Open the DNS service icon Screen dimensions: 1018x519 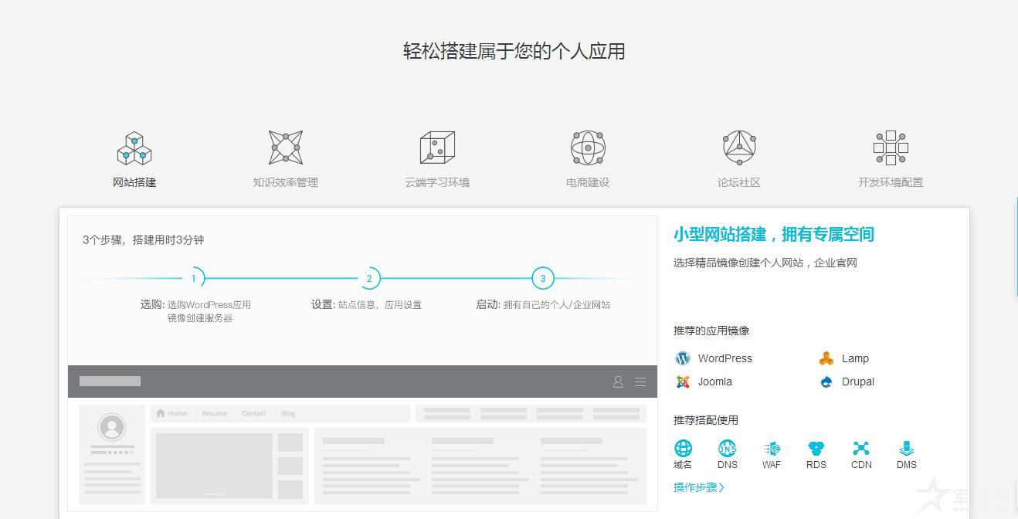727,449
